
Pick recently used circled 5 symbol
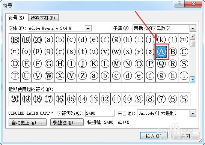(x=184, y=99)
